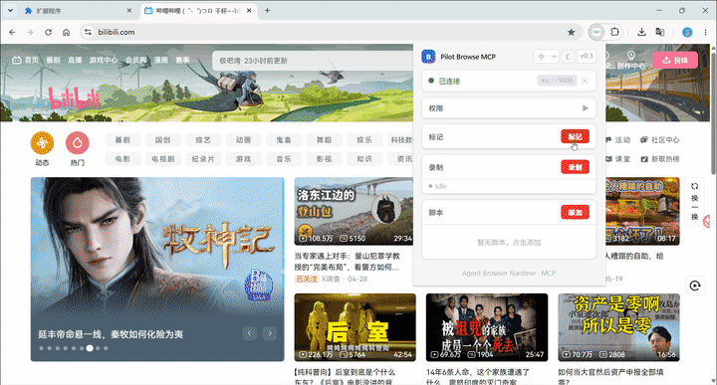Open the 洛东江边的登山包 video thumbnail
This screenshot has height=385, width=717.
pyautogui.click(x=354, y=212)
